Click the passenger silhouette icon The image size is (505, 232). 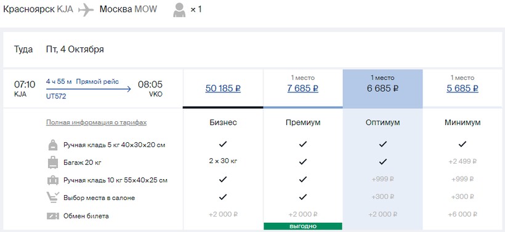[x=179, y=10]
